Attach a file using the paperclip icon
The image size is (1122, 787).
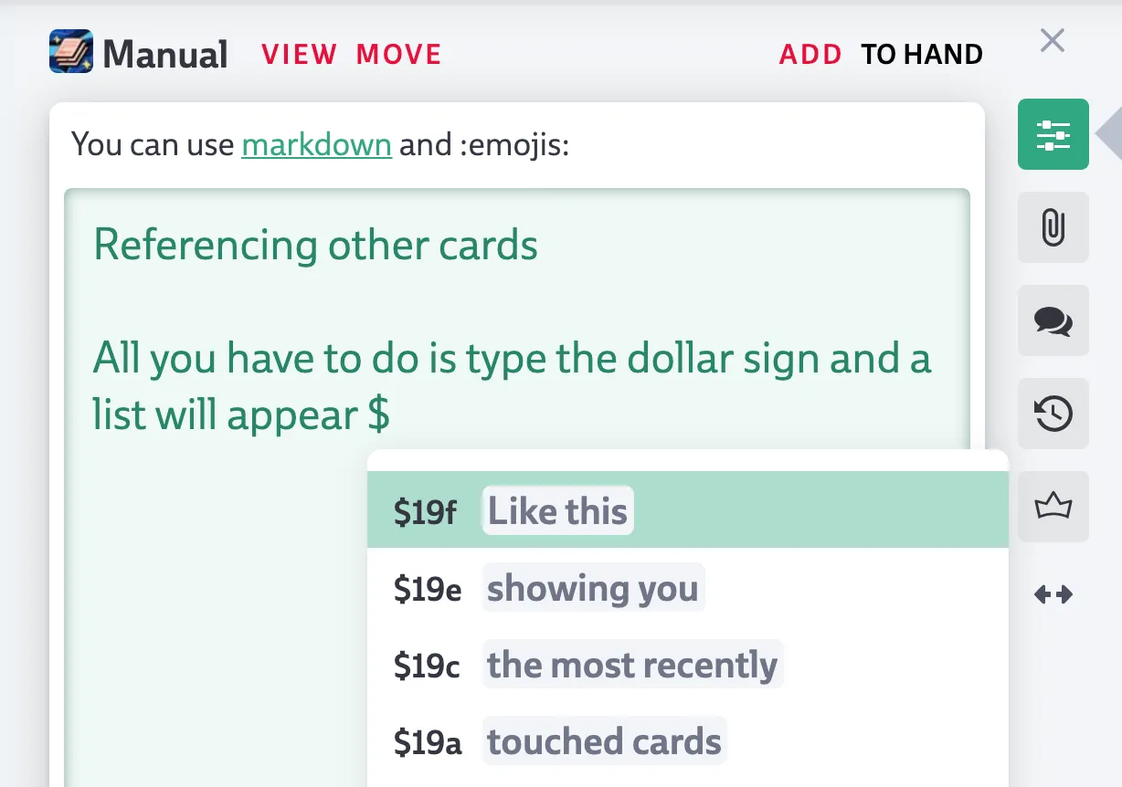coord(1053,227)
